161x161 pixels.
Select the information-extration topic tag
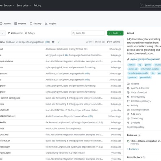pos(150,69)
